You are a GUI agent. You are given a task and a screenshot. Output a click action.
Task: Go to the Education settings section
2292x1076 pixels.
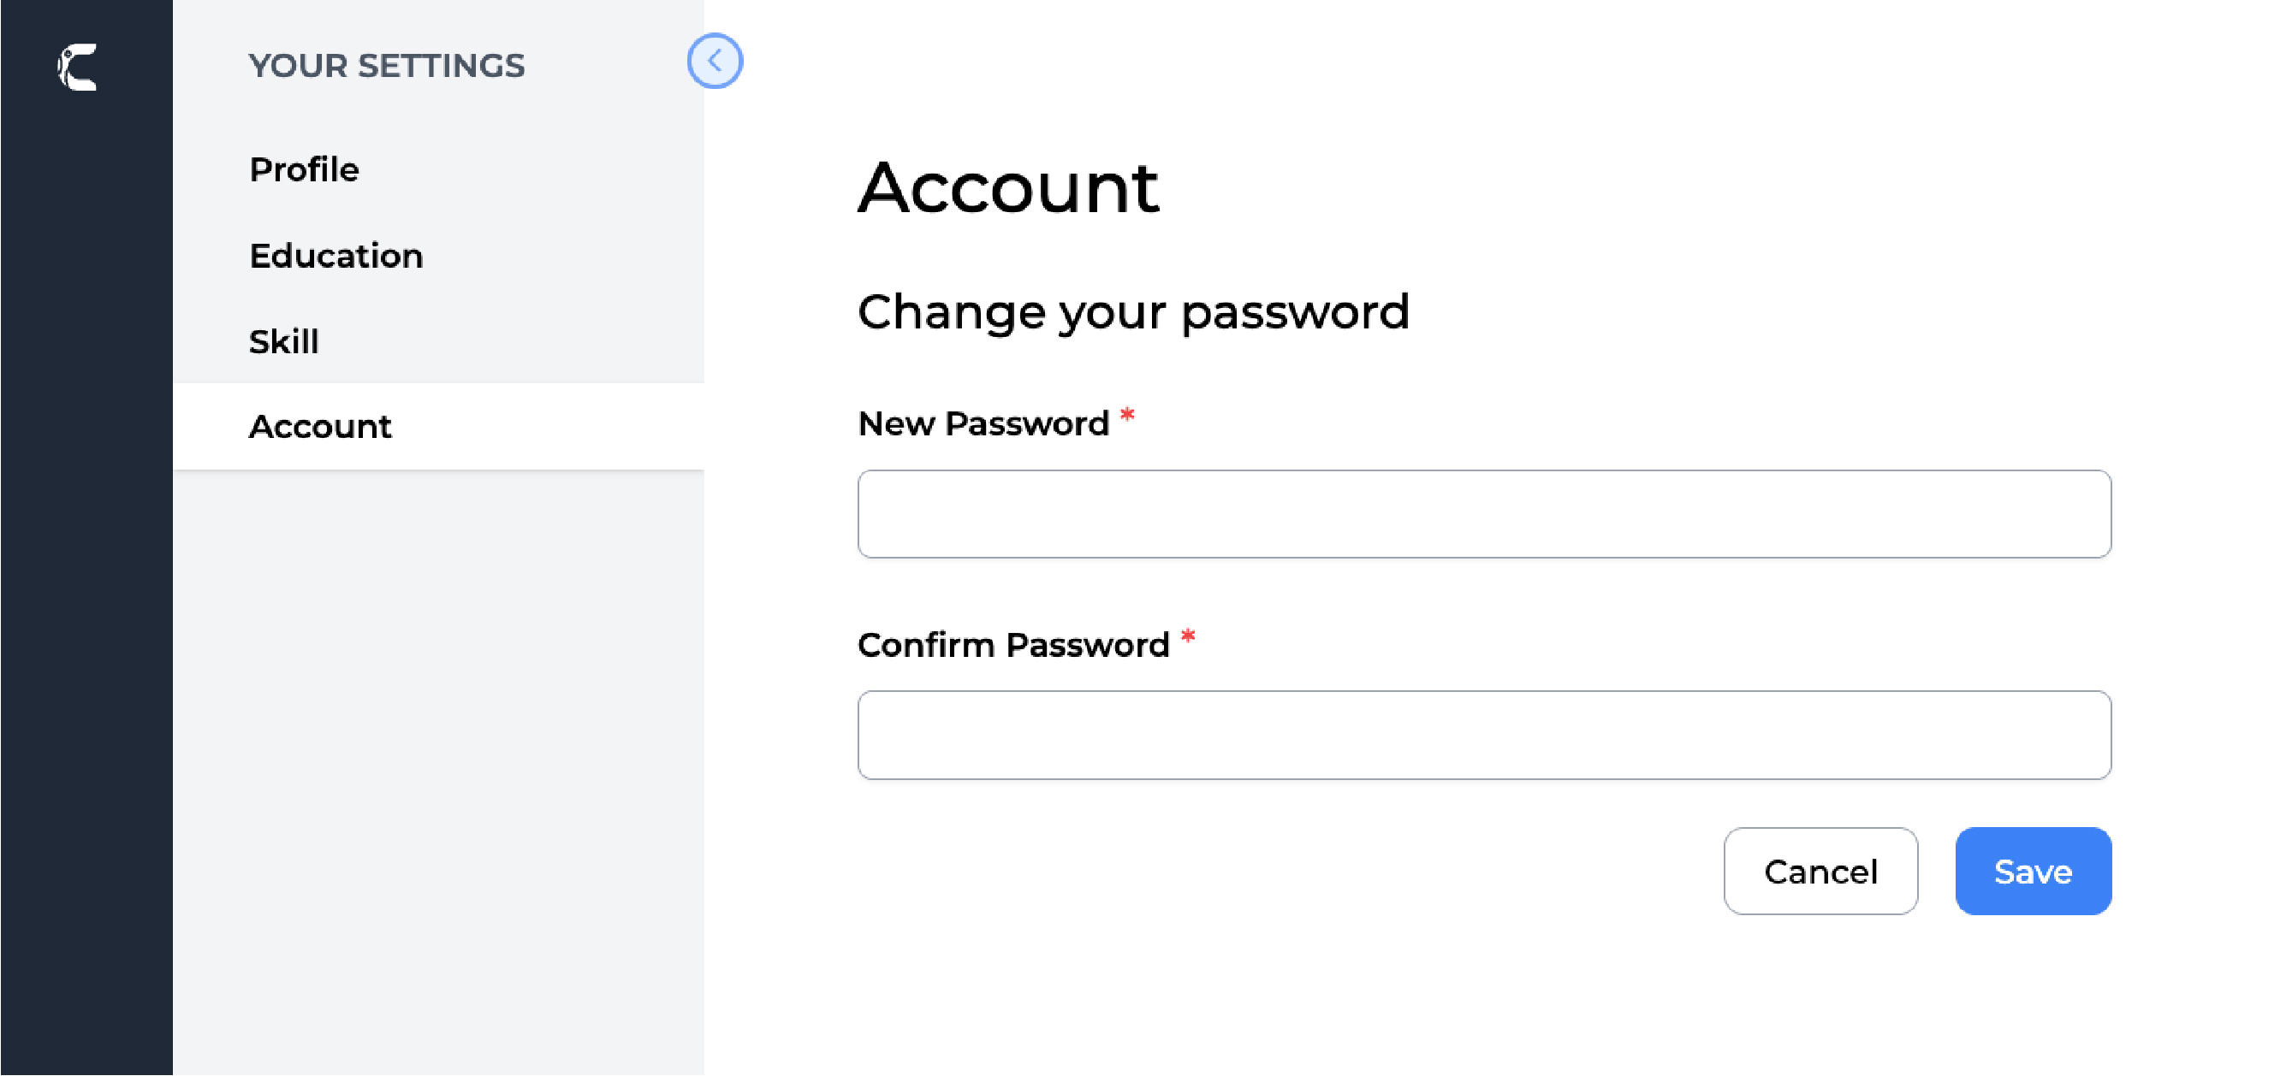pos(335,256)
